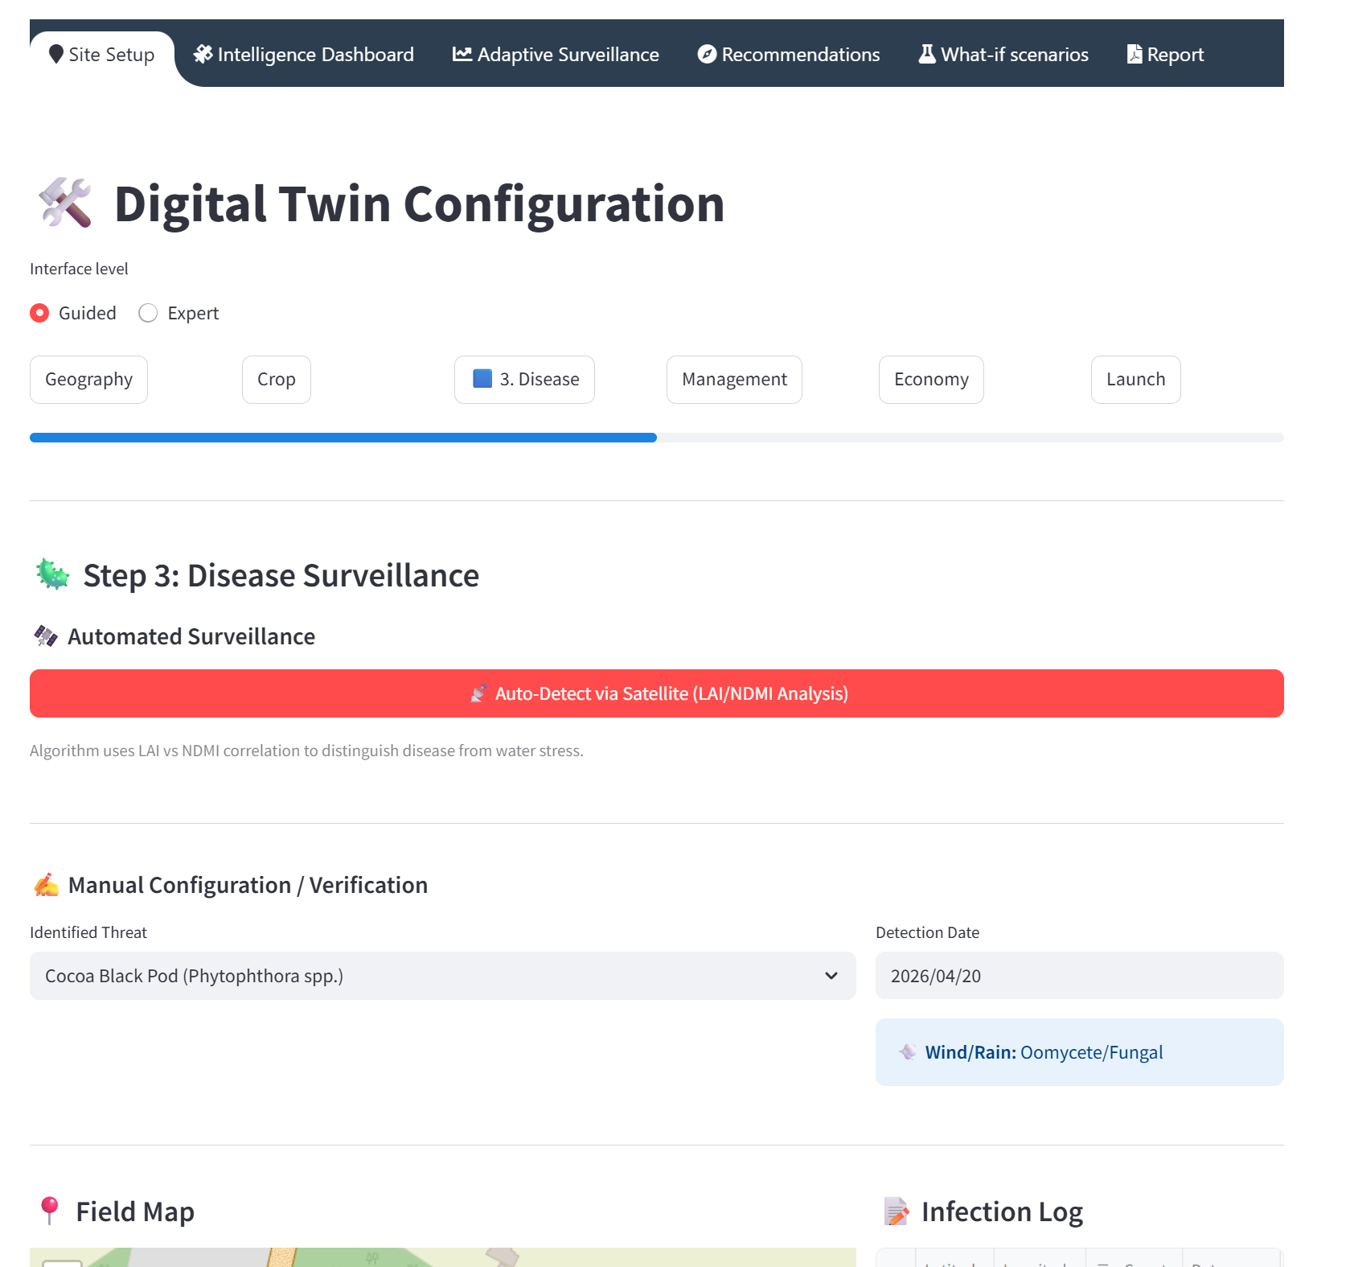Open the Identified Threat dropdown
Image resolution: width=1346 pixels, height=1267 pixels.
(x=443, y=976)
